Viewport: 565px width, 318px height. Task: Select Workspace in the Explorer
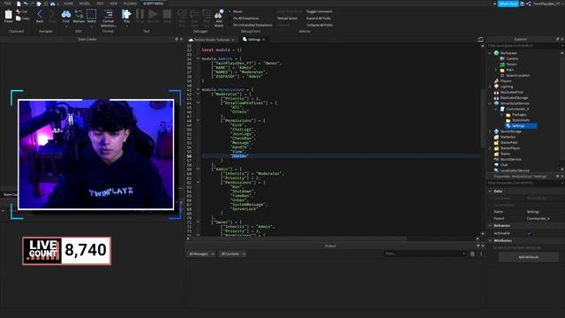point(508,53)
